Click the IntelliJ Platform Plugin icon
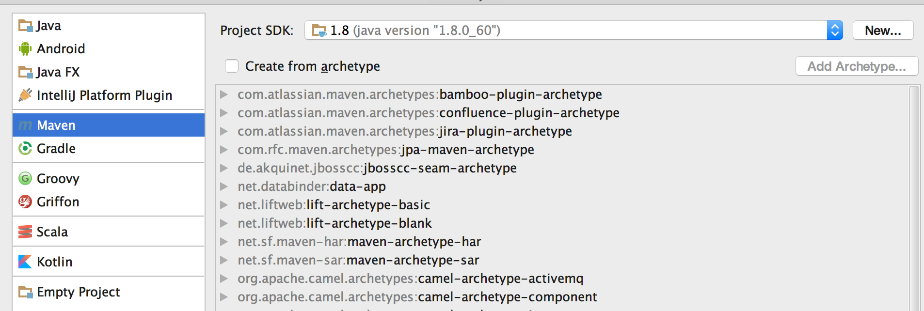The image size is (924, 311). (25, 95)
